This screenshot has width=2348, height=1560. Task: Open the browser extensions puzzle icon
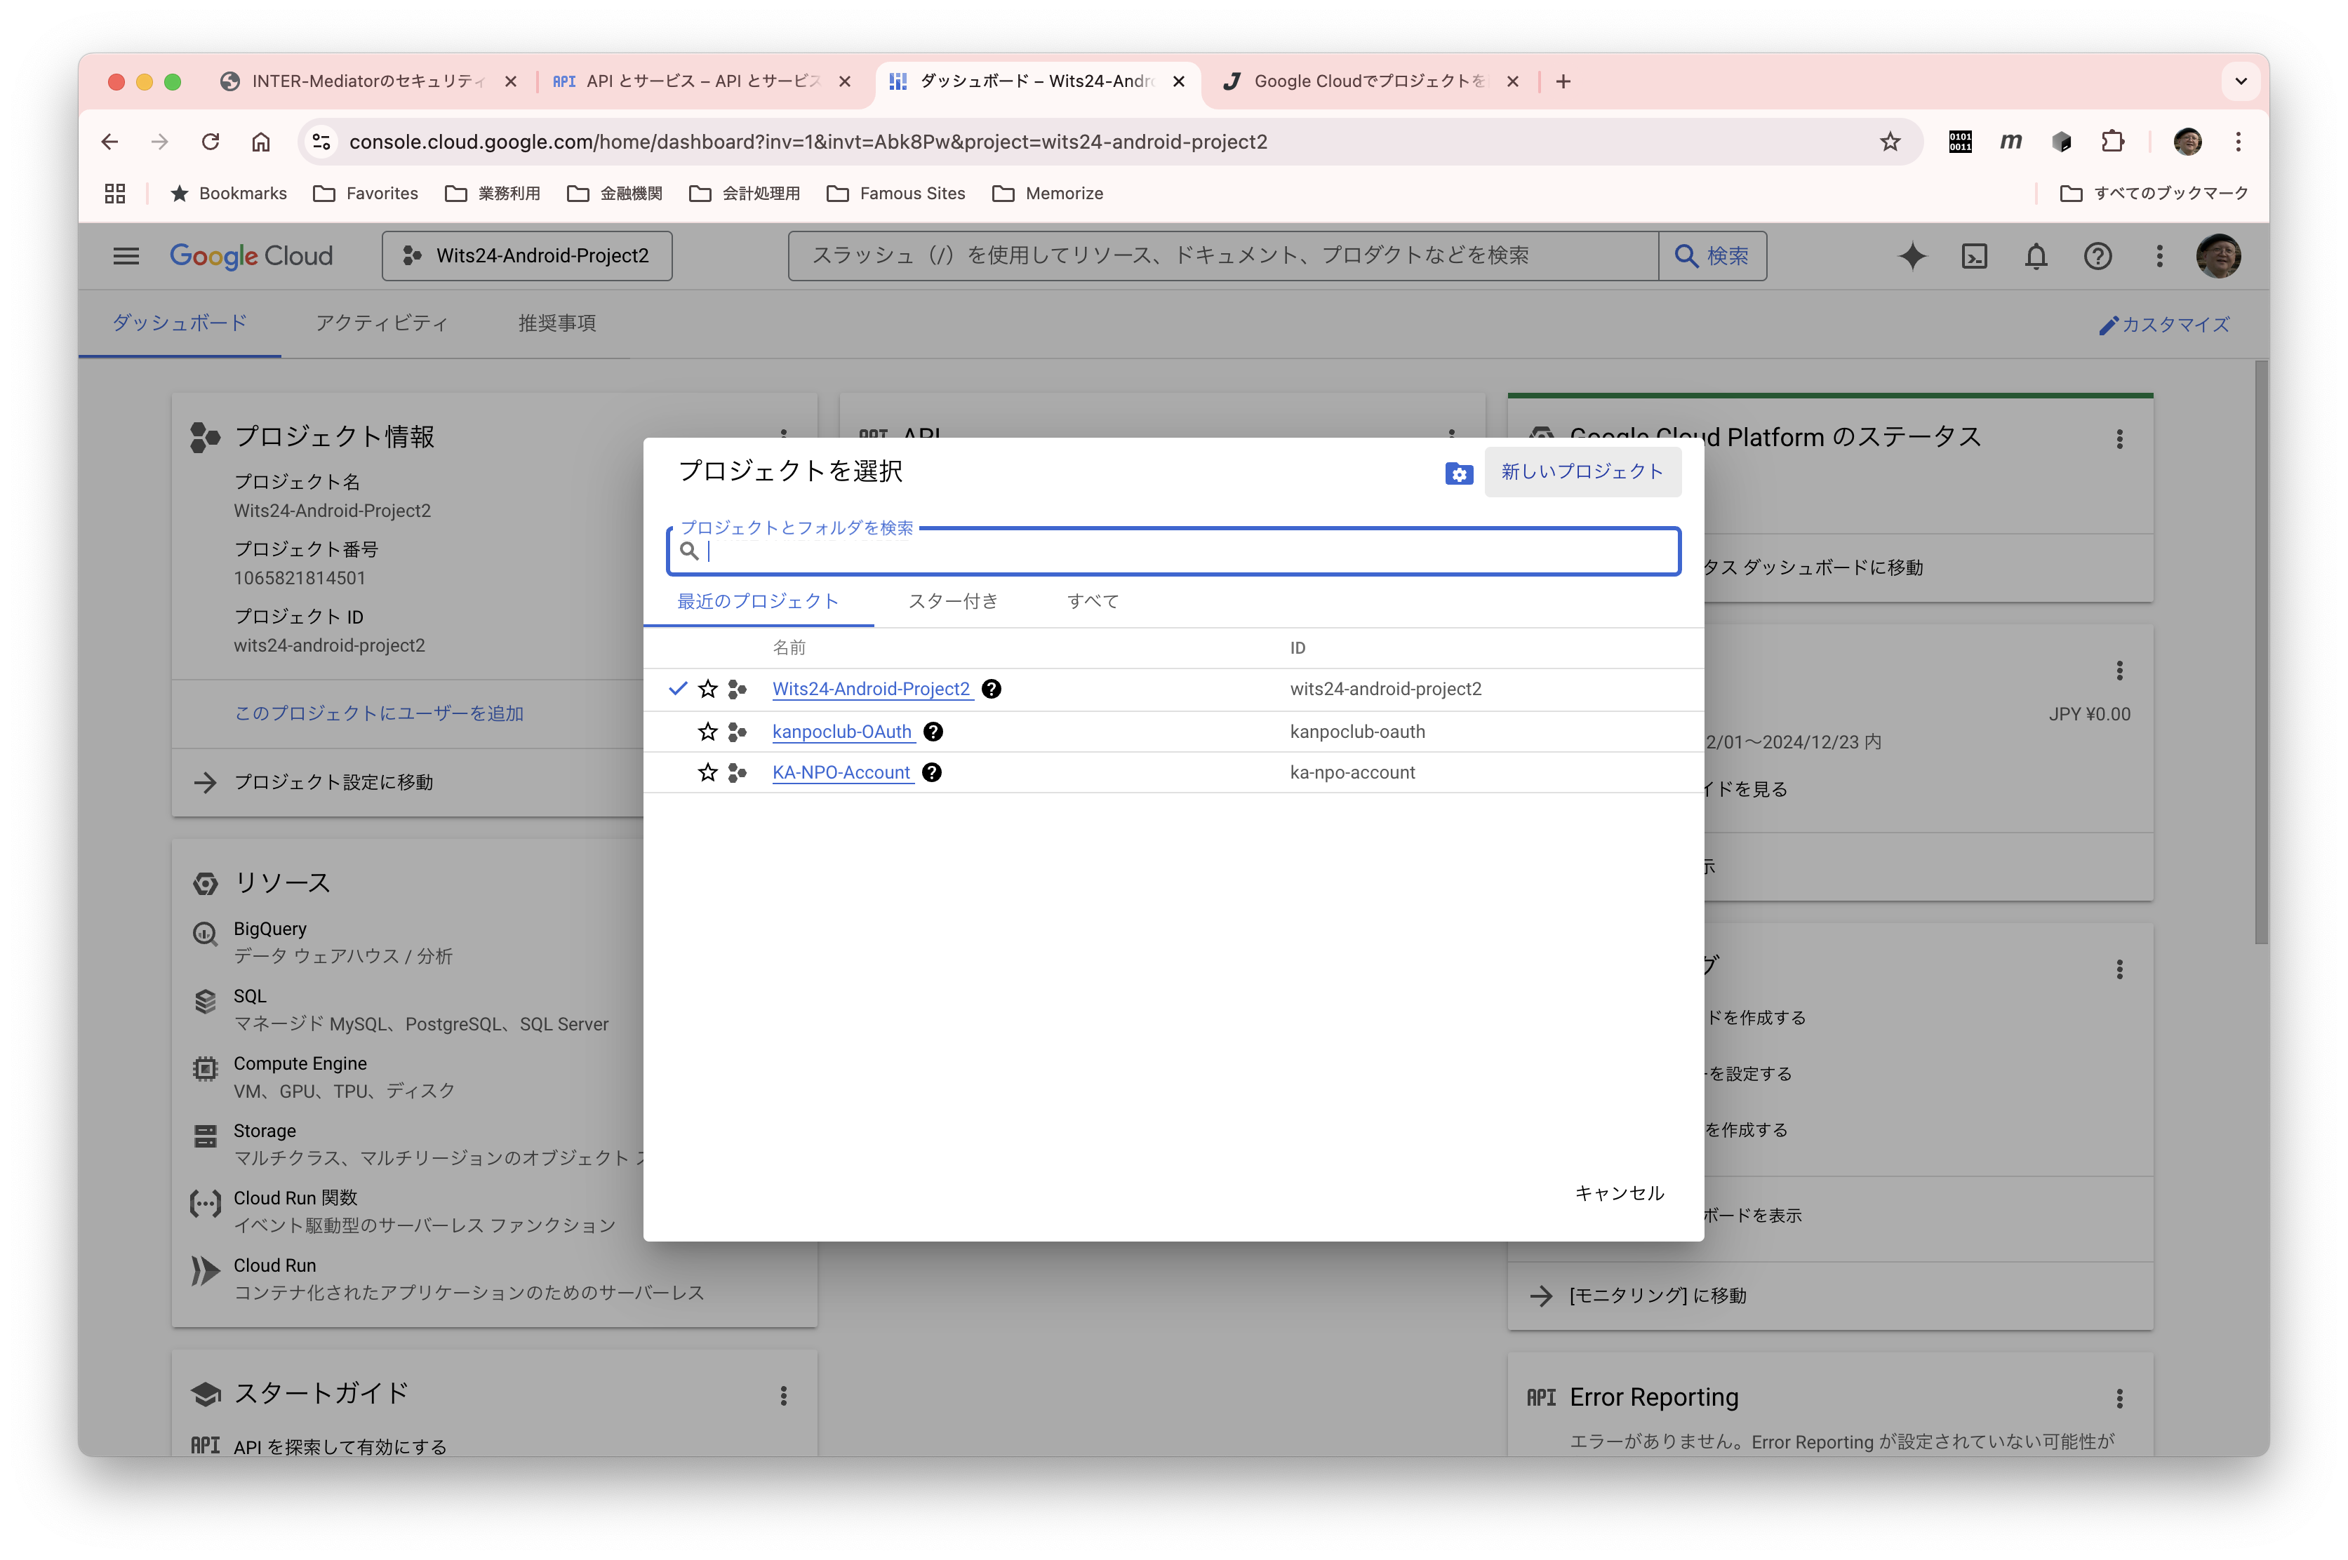(x=2111, y=141)
